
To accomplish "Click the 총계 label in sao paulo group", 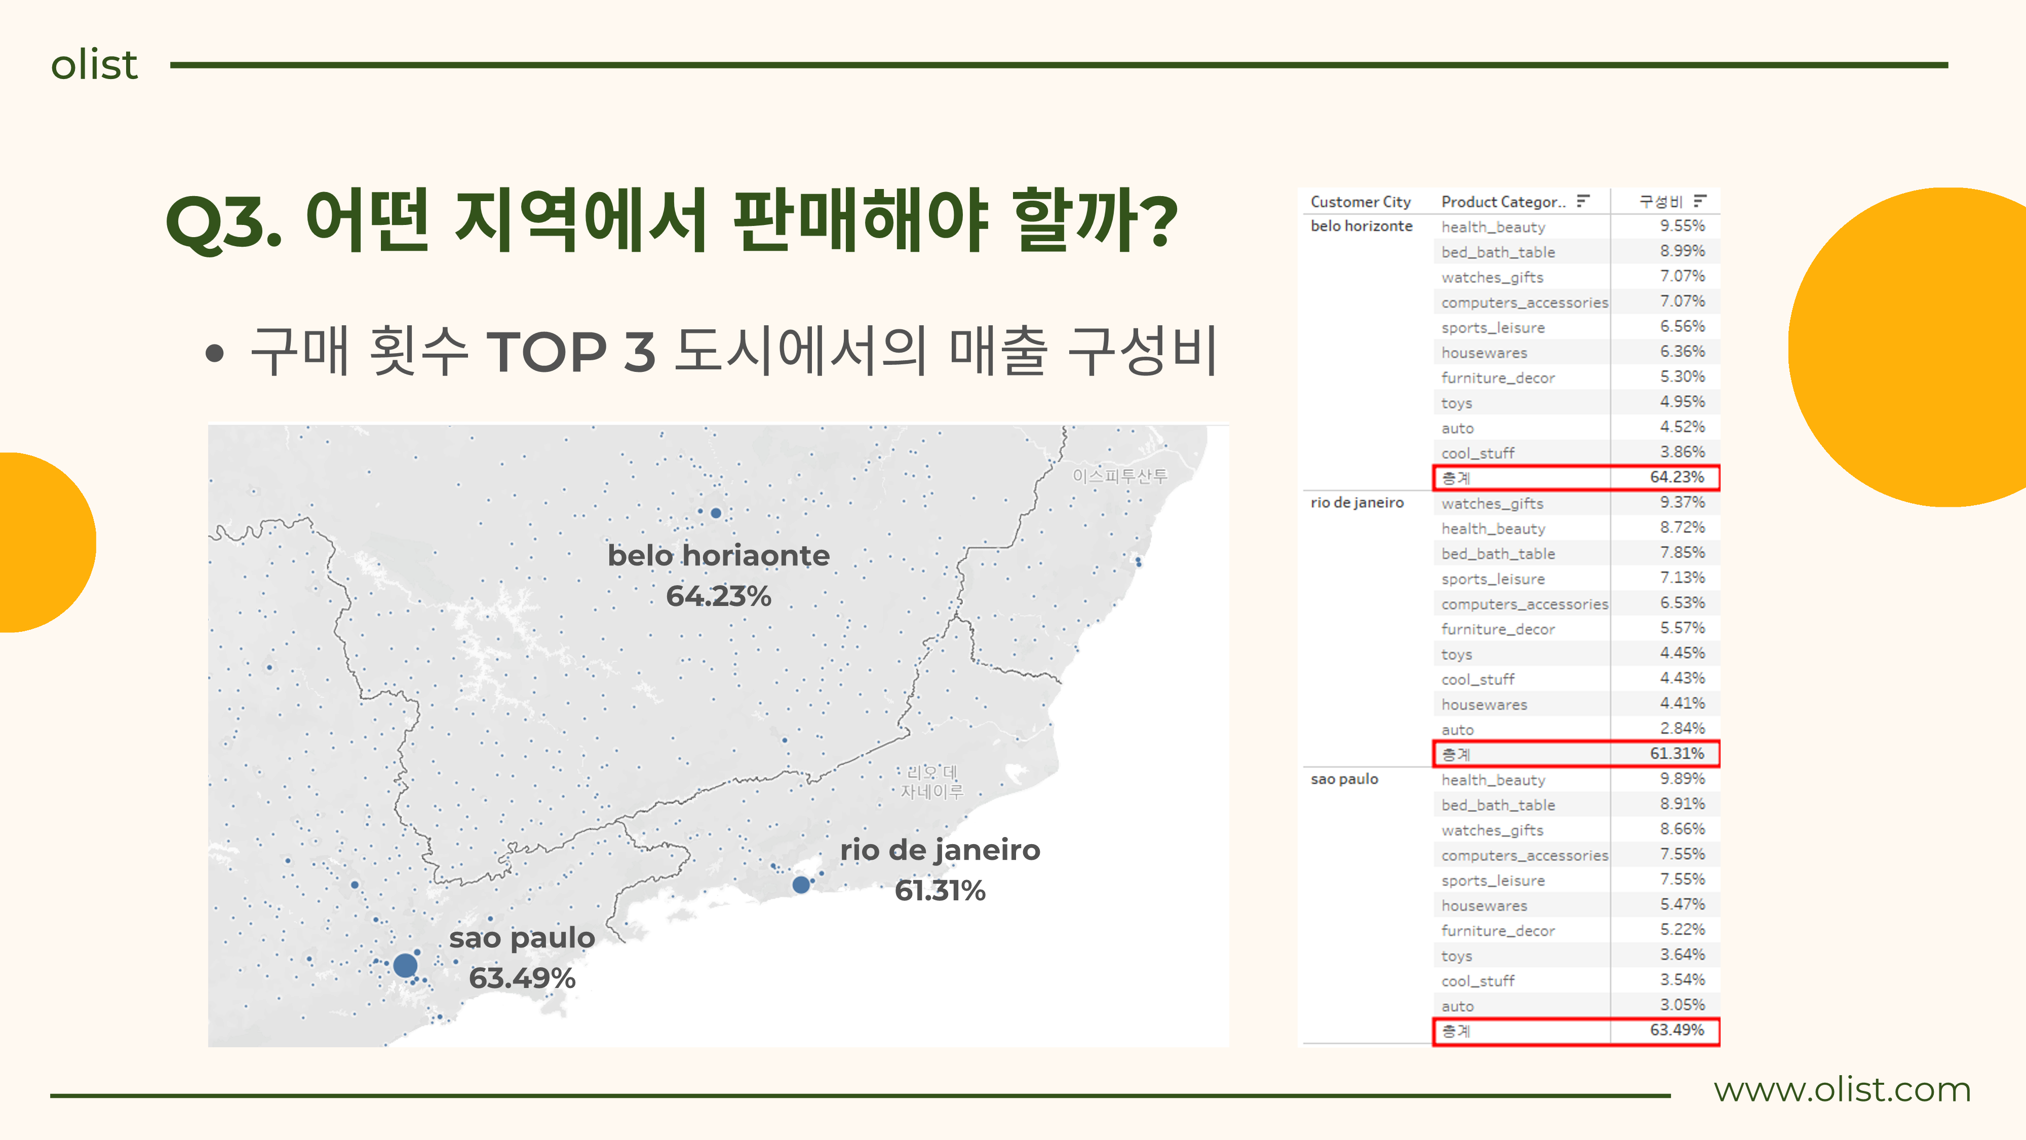I will [x=1456, y=1031].
